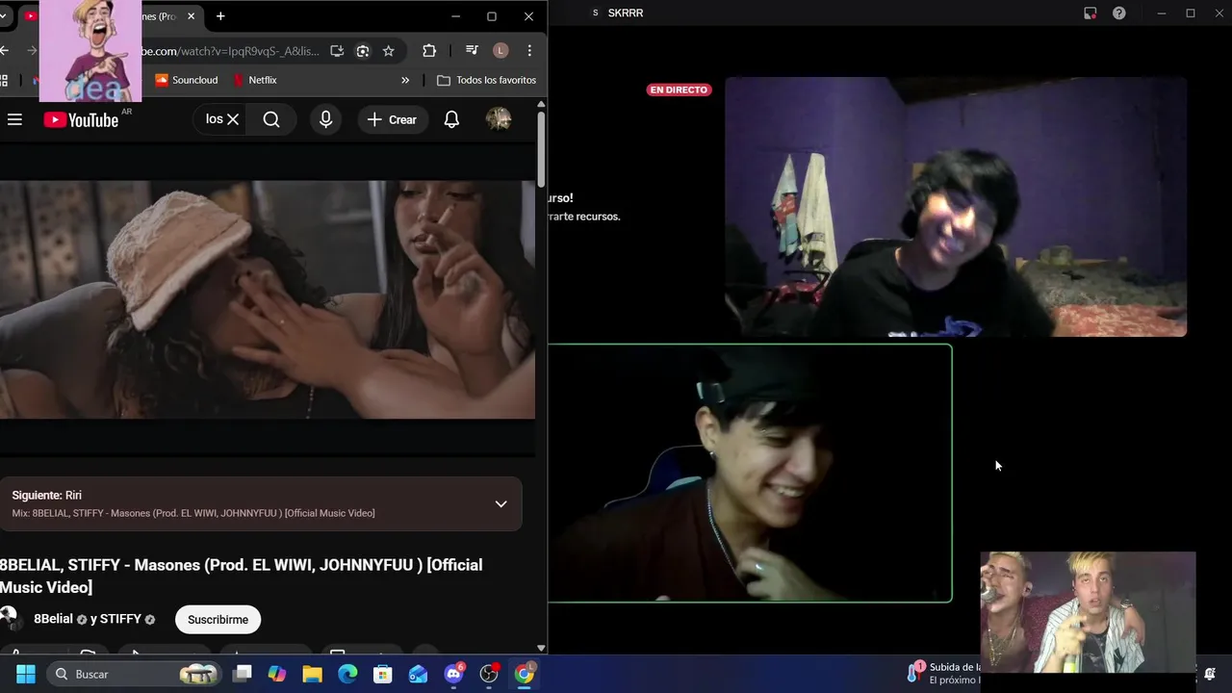Click the YouTube page vertical scrollbar
Screen dimensions: 1232x693
[541, 149]
